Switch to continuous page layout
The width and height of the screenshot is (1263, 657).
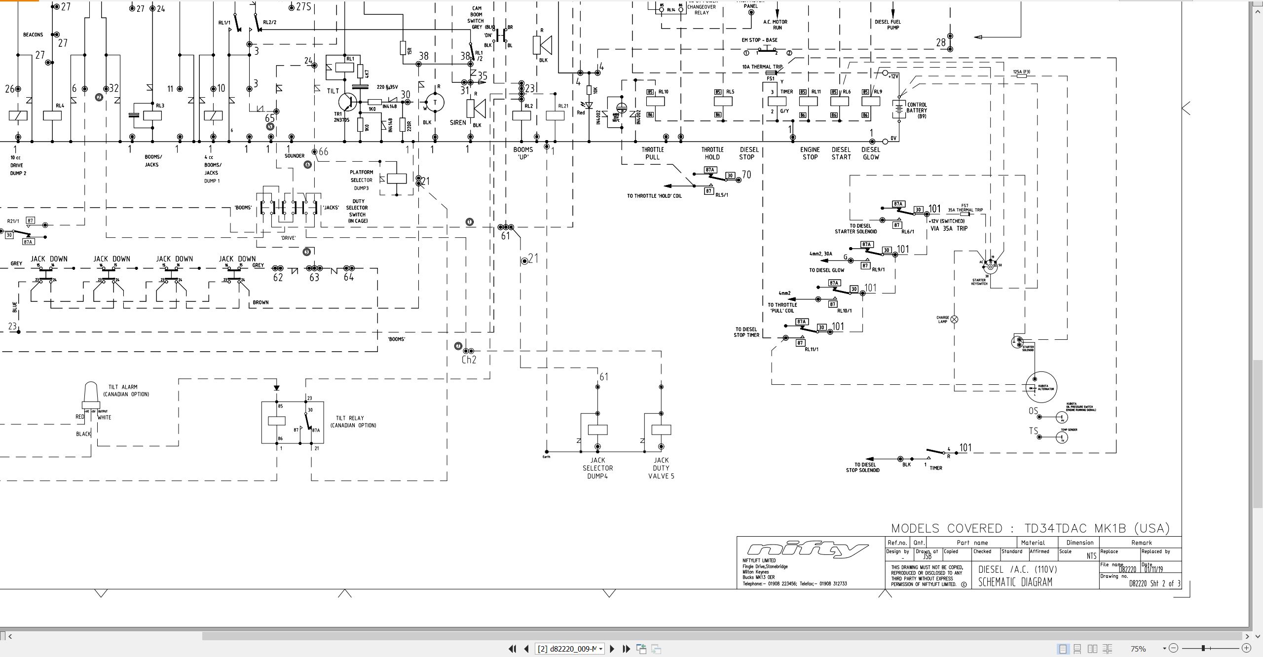pyautogui.click(x=1077, y=649)
